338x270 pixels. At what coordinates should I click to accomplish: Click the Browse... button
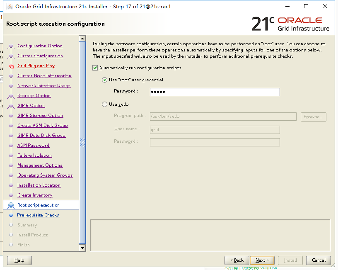point(314,117)
